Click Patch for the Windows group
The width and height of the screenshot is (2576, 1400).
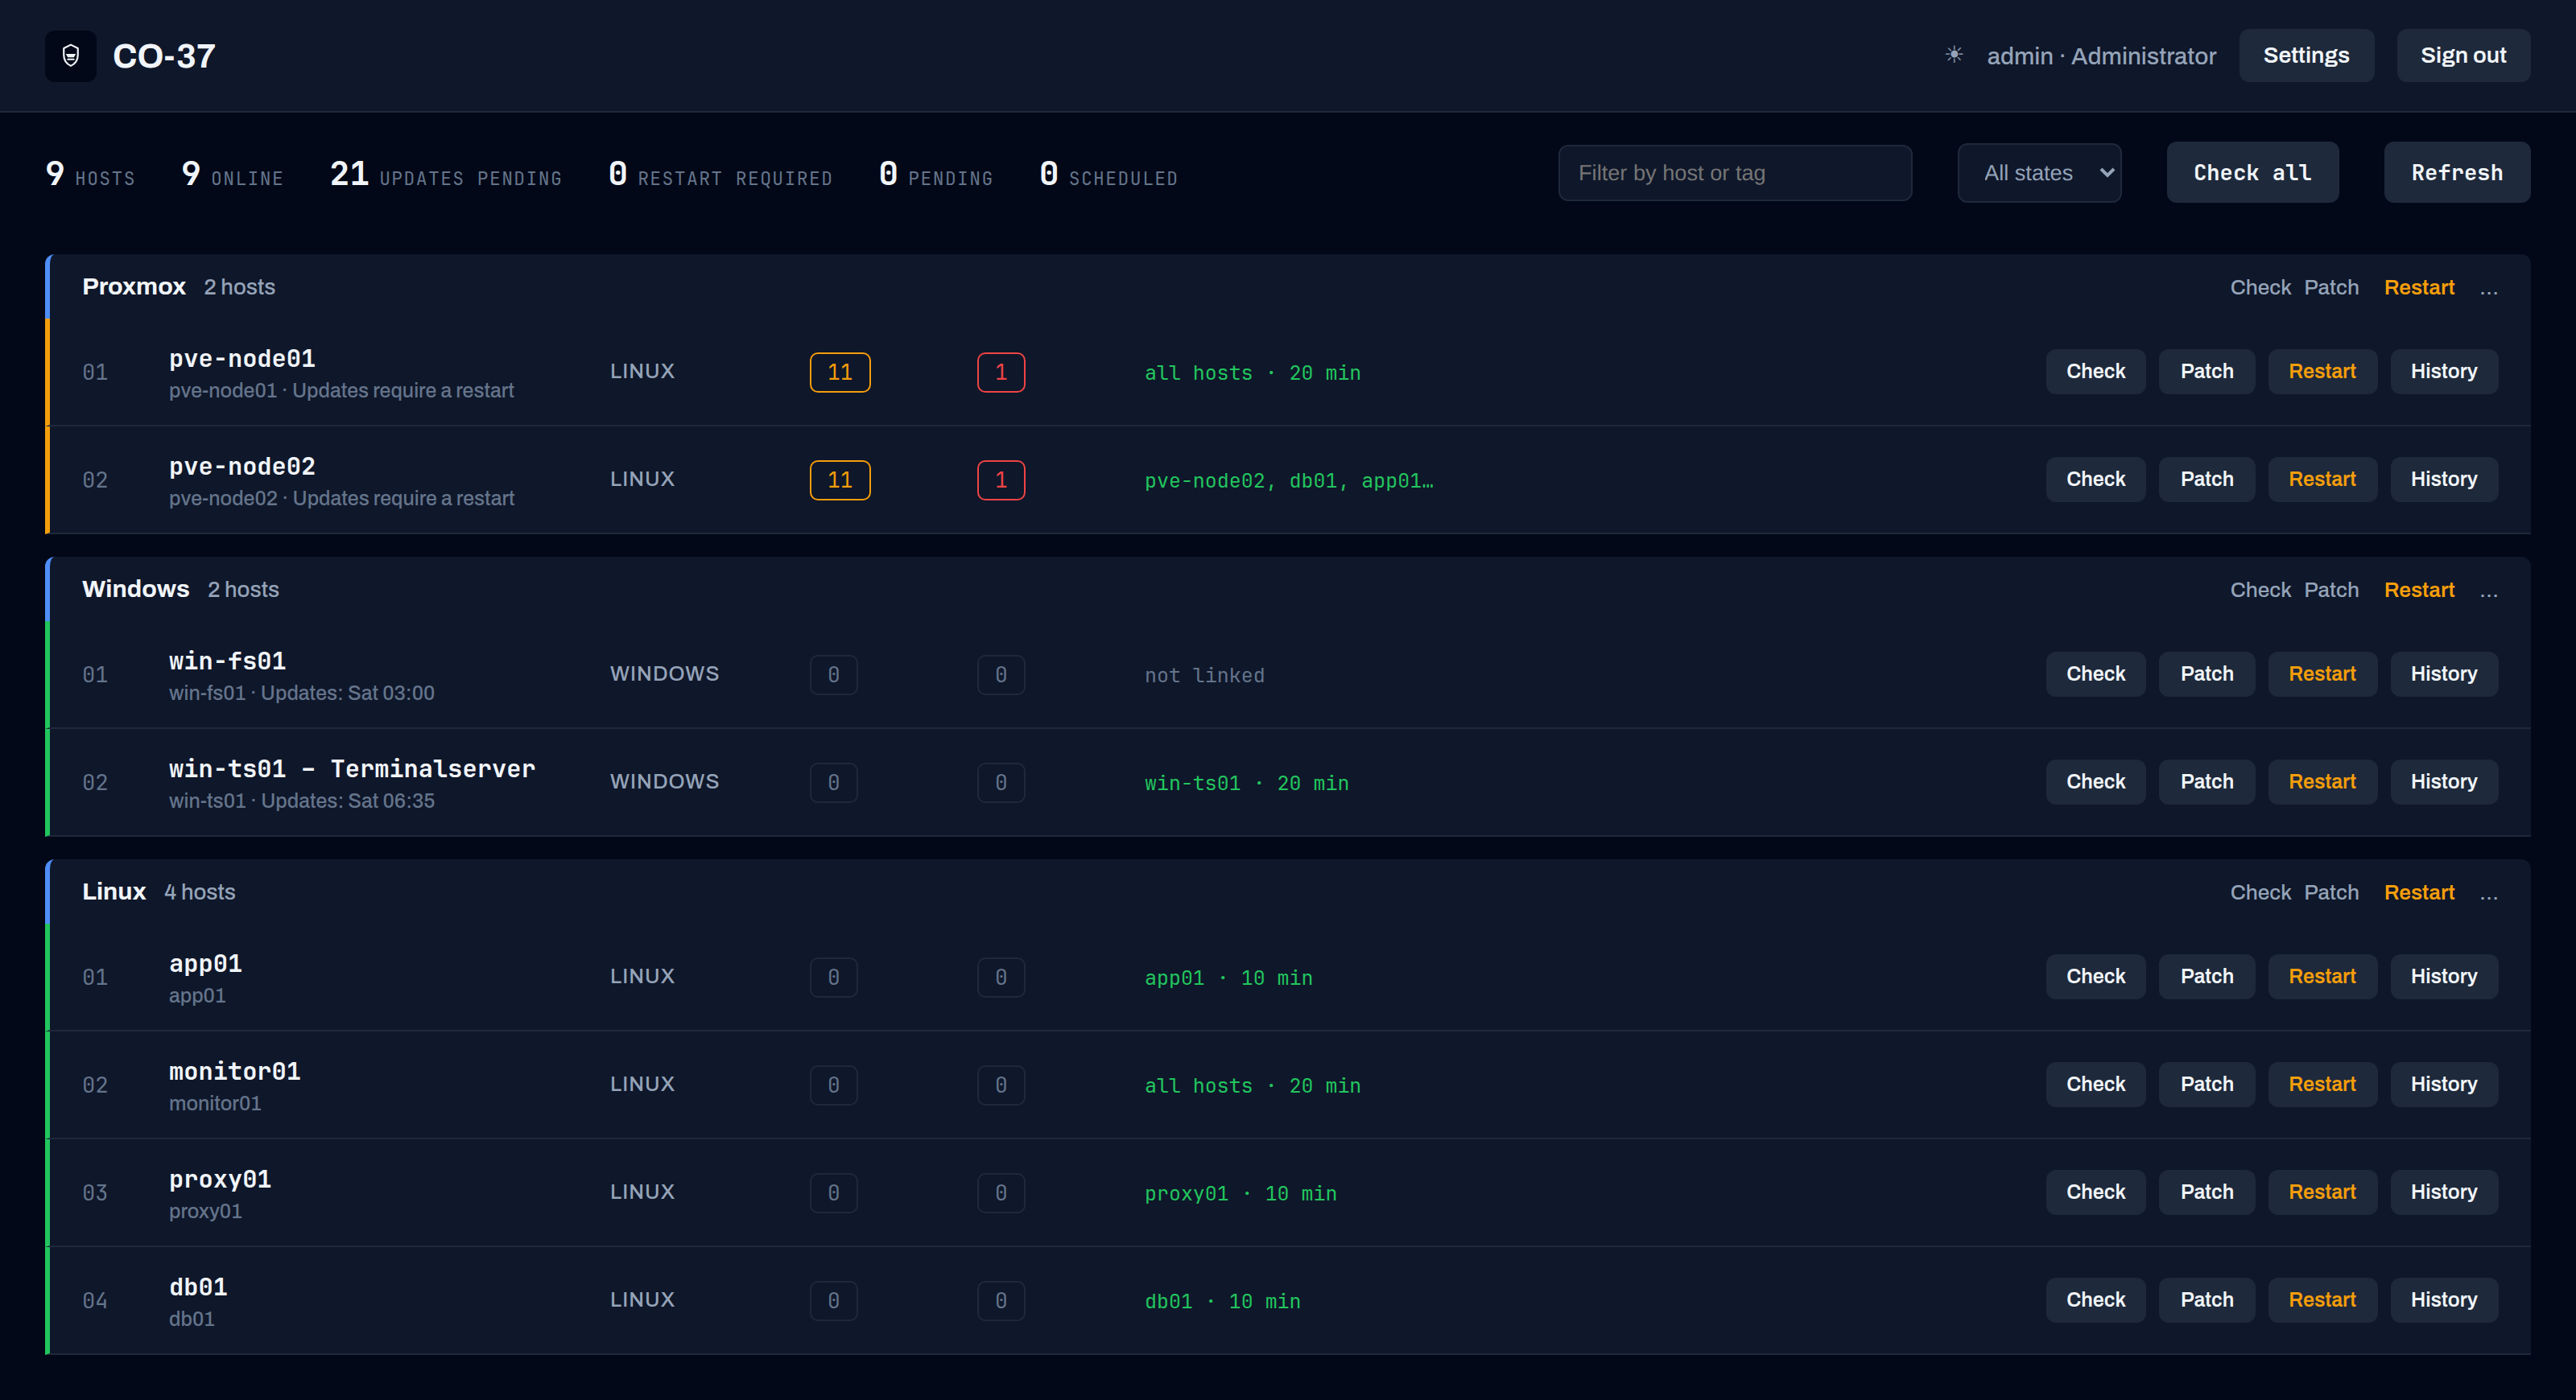pyautogui.click(x=2330, y=591)
